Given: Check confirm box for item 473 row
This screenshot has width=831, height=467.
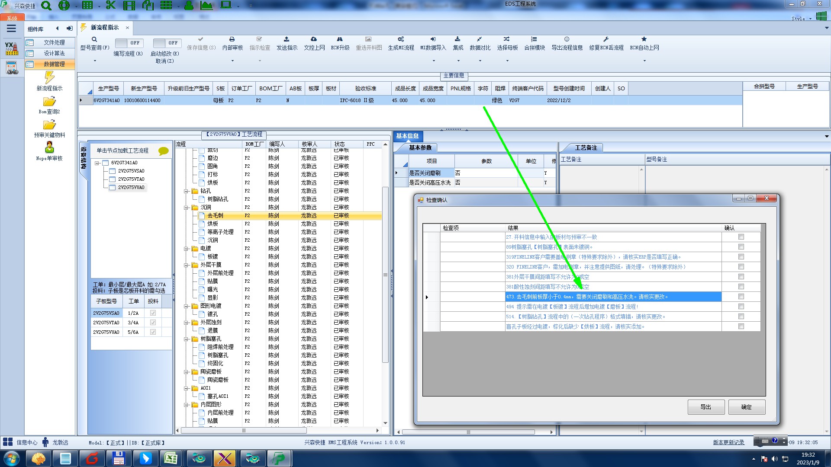Looking at the screenshot, I should (741, 297).
